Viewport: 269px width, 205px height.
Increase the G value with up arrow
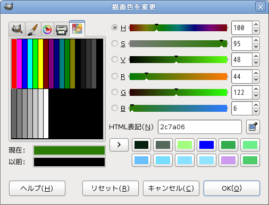pyautogui.click(x=256, y=90)
